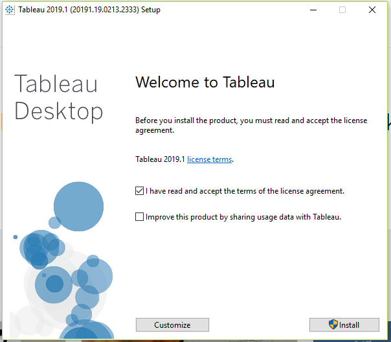Uncheck the accept license agreement checkbox

pyautogui.click(x=139, y=191)
